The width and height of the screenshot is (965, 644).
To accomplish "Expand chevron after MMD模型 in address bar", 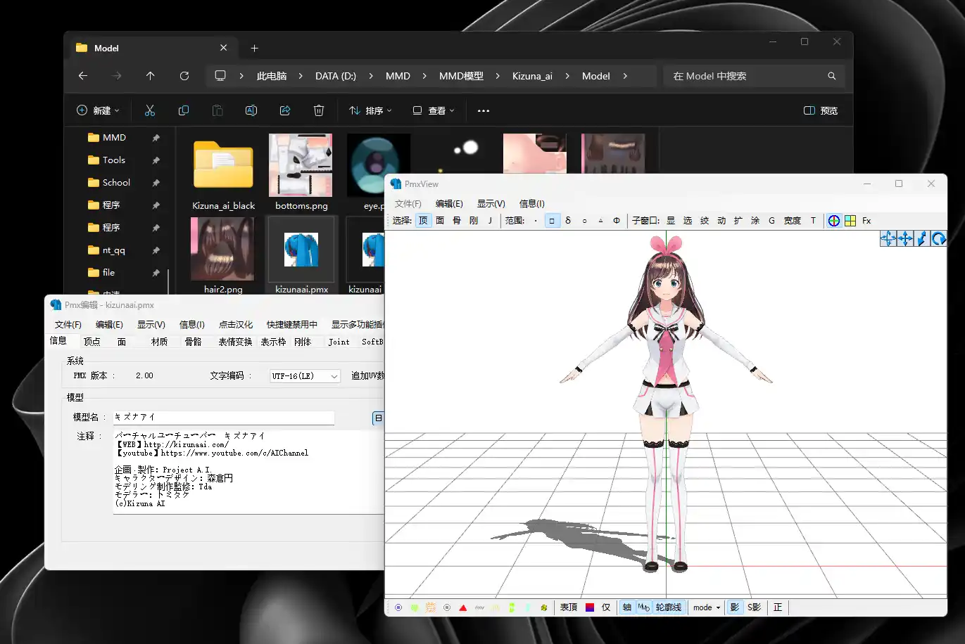I will 497,76.
